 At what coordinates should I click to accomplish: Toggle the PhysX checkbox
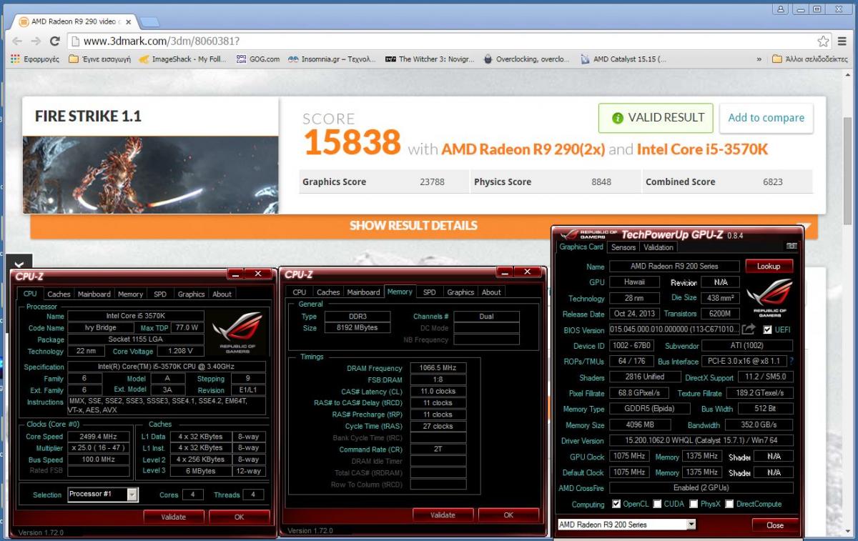pos(693,504)
